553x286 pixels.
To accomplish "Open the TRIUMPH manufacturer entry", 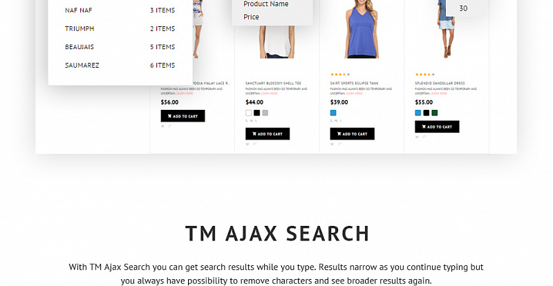I will point(120,28).
